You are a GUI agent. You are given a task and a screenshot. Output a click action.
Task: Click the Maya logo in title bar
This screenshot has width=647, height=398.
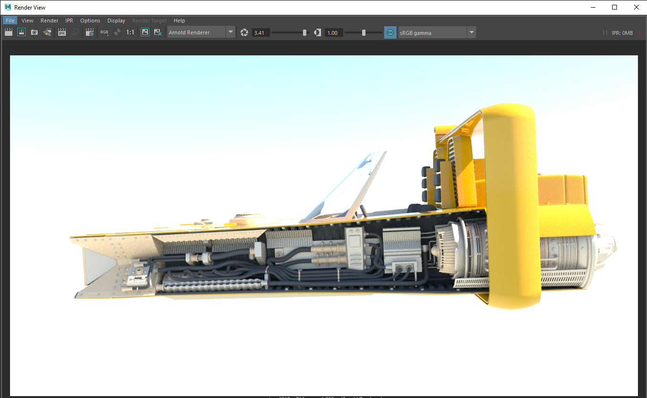point(8,7)
